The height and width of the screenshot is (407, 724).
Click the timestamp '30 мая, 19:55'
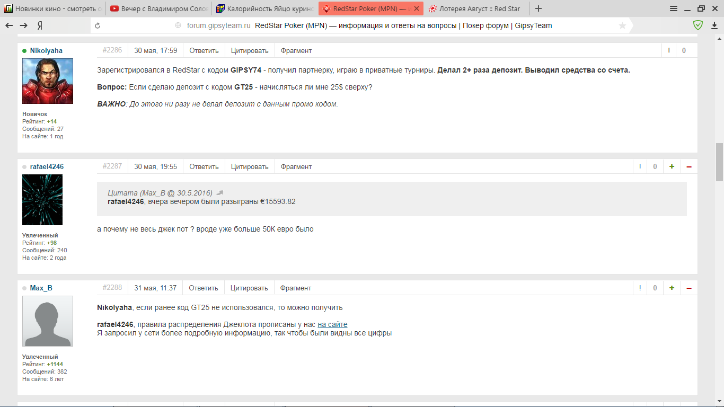point(155,166)
